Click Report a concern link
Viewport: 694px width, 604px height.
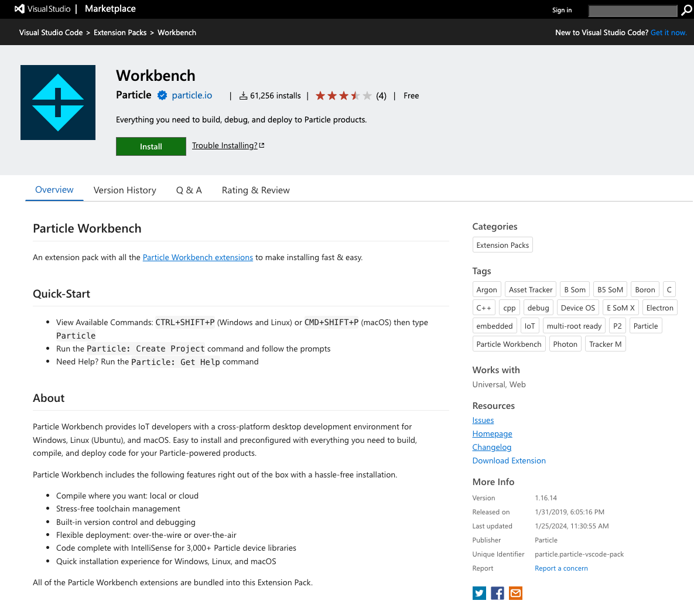(x=561, y=568)
